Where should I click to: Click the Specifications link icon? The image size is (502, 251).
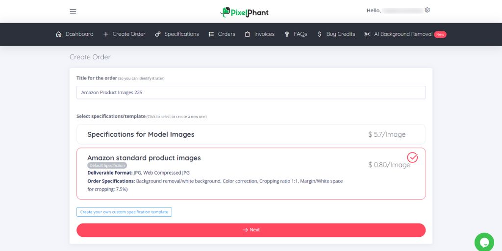coord(157,34)
